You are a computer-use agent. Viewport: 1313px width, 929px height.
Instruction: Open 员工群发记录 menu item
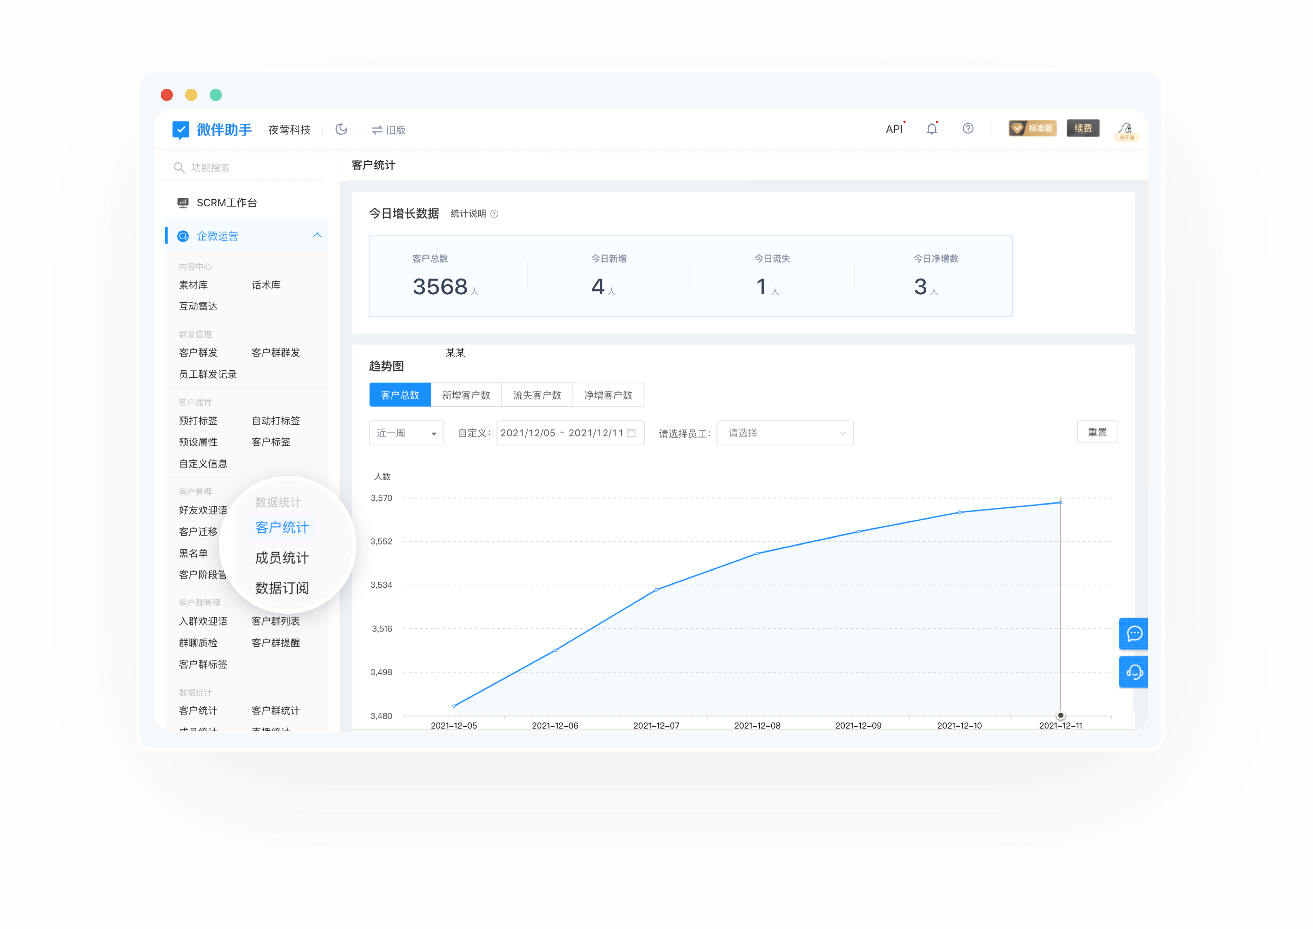pos(208,374)
